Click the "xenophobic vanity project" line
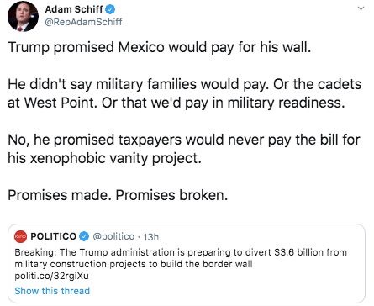The image size is (374, 306). click(x=104, y=158)
